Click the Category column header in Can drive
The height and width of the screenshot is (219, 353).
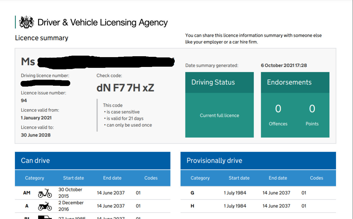(35, 178)
